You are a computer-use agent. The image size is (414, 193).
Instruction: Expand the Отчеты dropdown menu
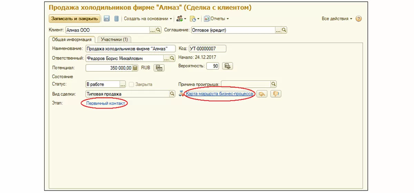click(x=216, y=19)
